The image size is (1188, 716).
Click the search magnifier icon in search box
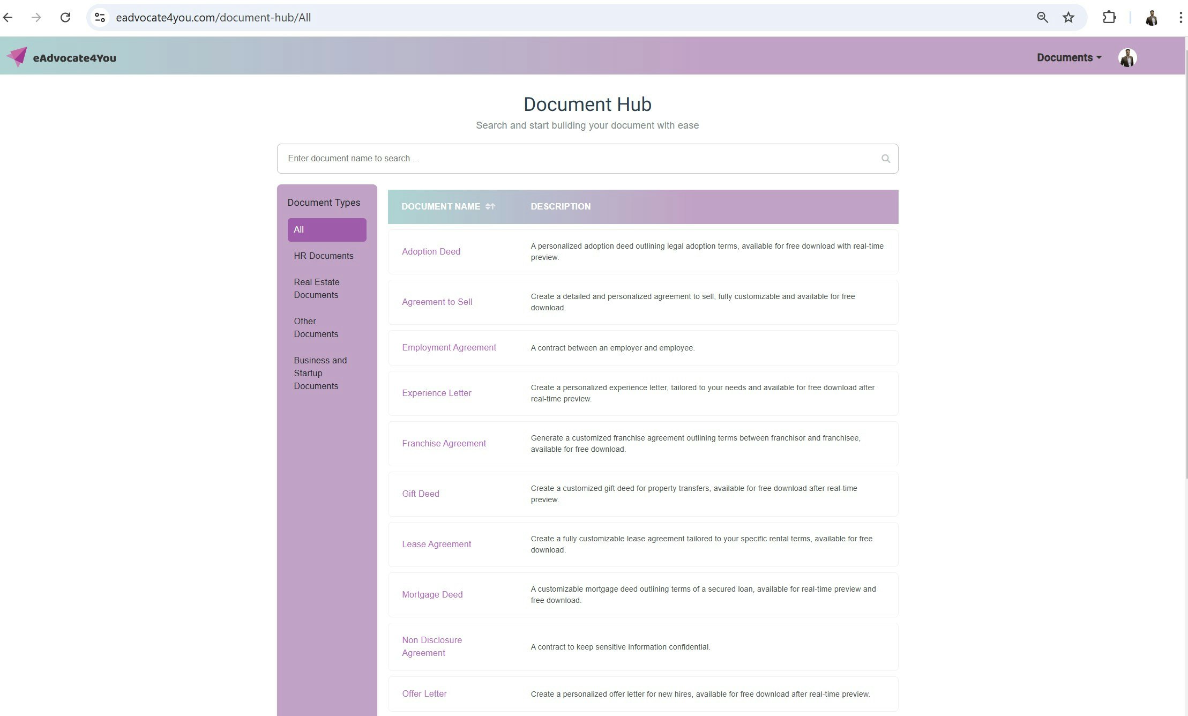point(885,159)
